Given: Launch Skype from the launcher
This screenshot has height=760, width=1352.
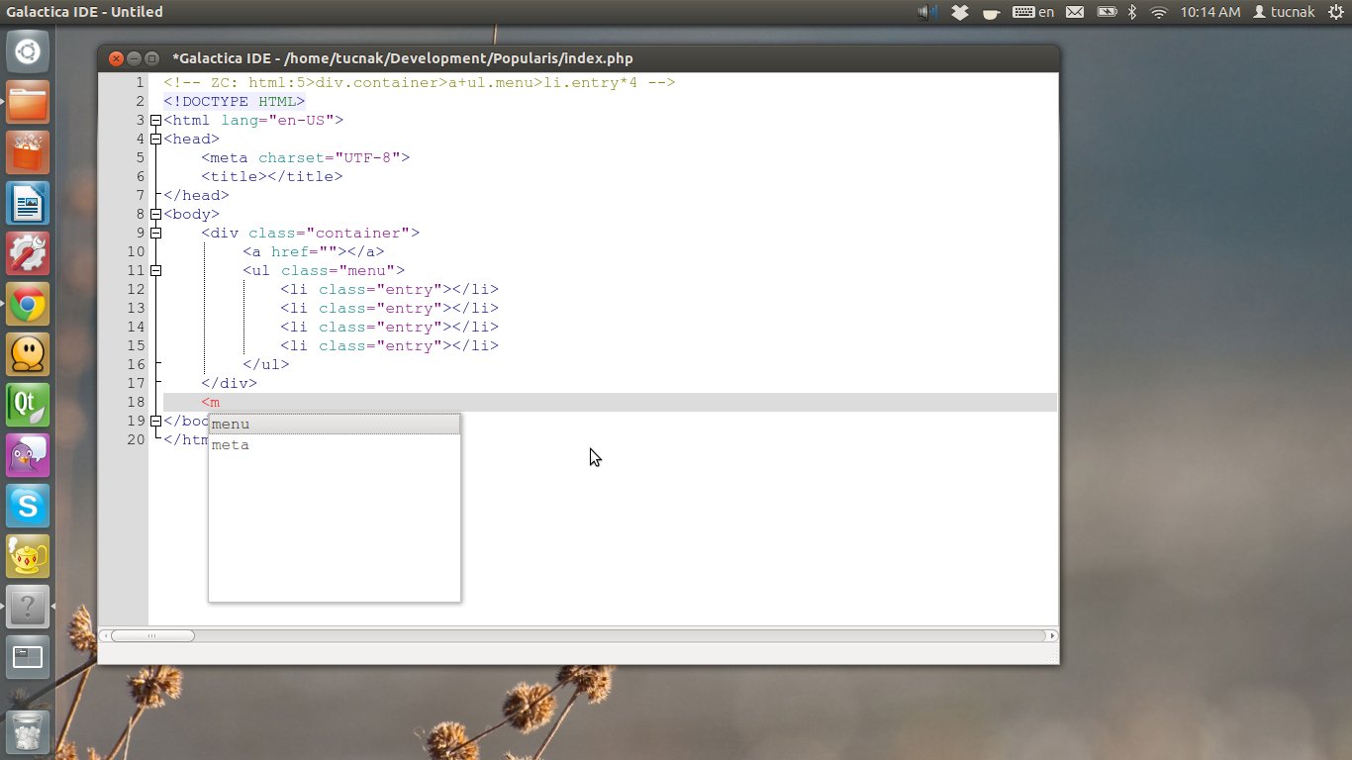Looking at the screenshot, I should [28, 506].
